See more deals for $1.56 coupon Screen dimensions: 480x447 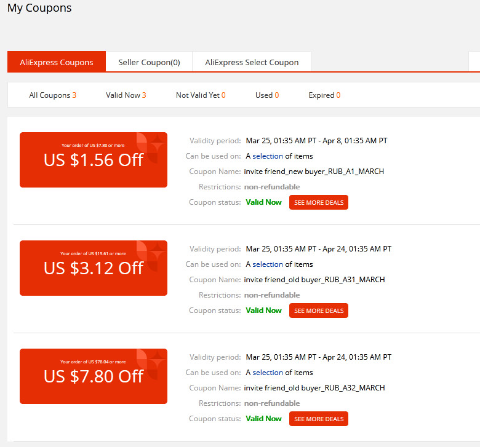pos(319,202)
